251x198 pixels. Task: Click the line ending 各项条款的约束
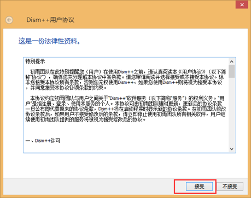click(x=66, y=88)
